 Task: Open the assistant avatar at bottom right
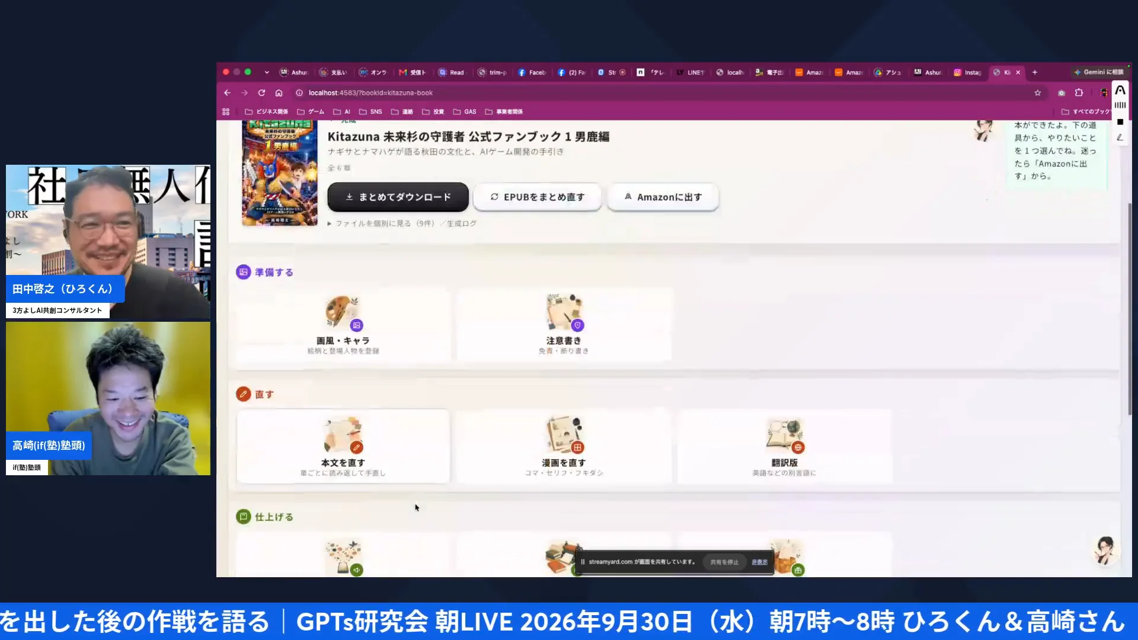point(1105,551)
